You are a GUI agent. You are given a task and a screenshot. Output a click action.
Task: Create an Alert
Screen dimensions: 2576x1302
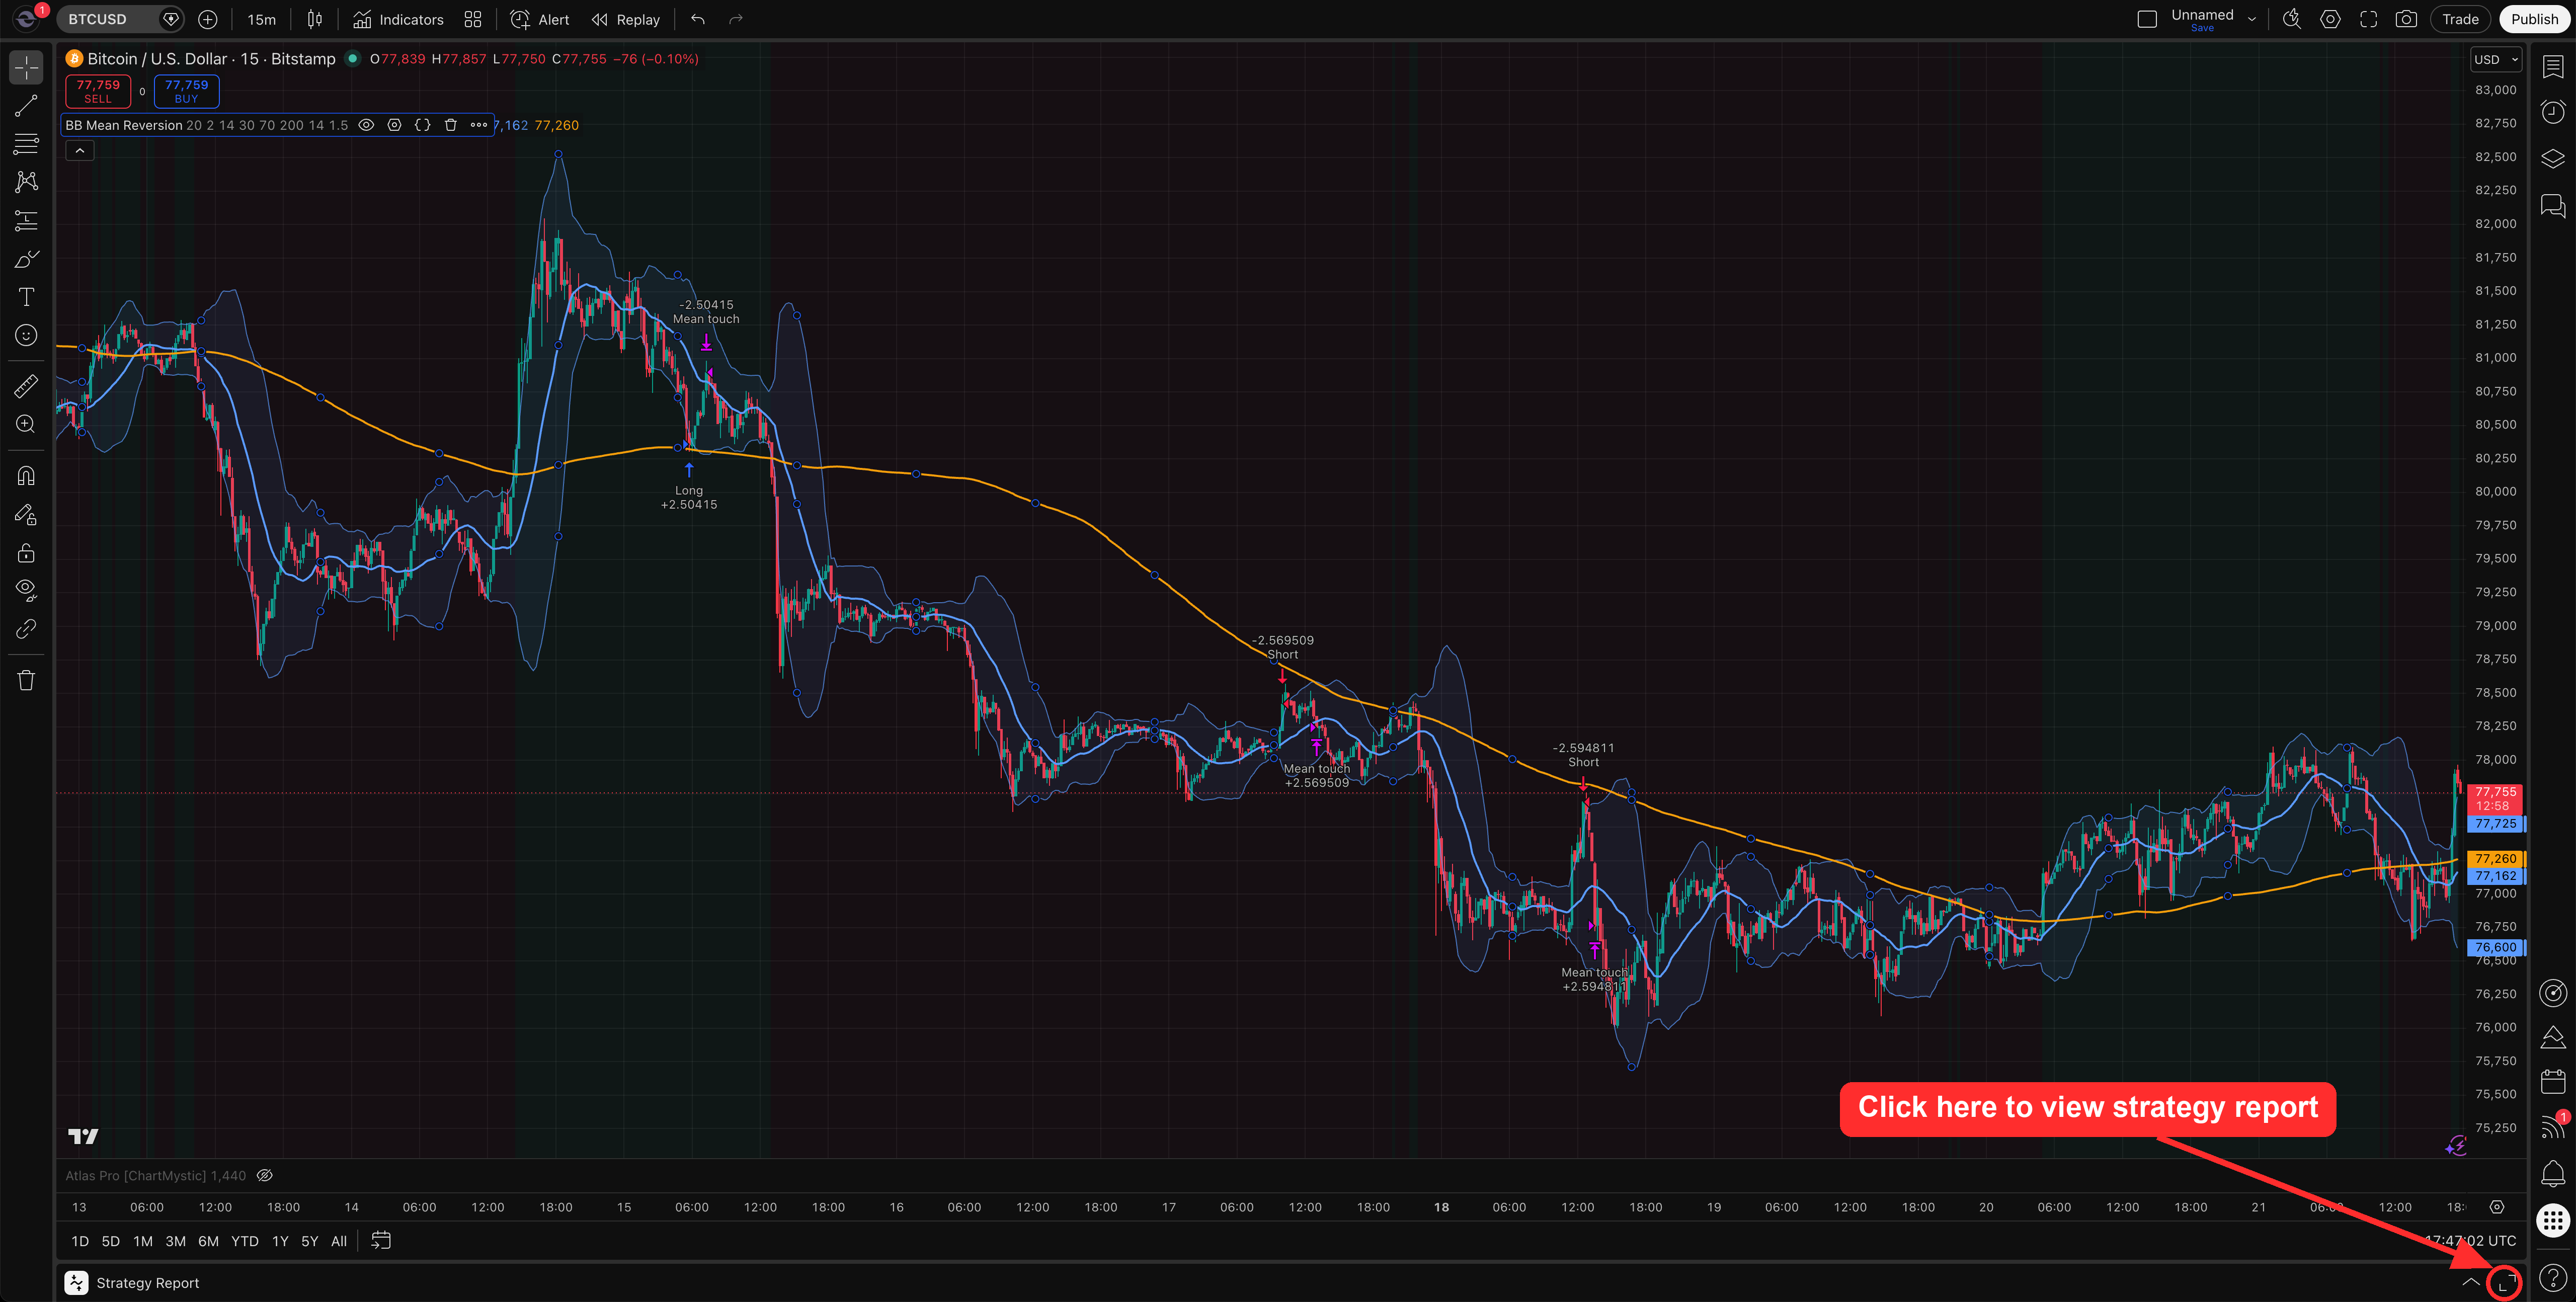(x=540, y=19)
